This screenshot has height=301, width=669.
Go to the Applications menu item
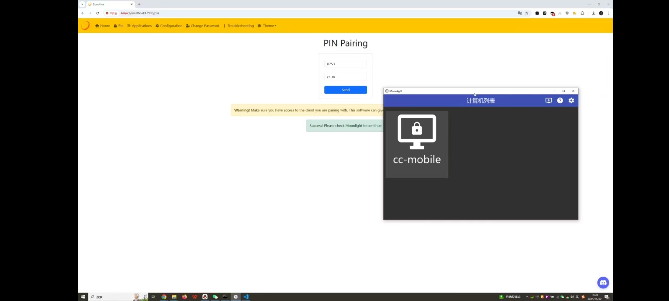point(139,26)
